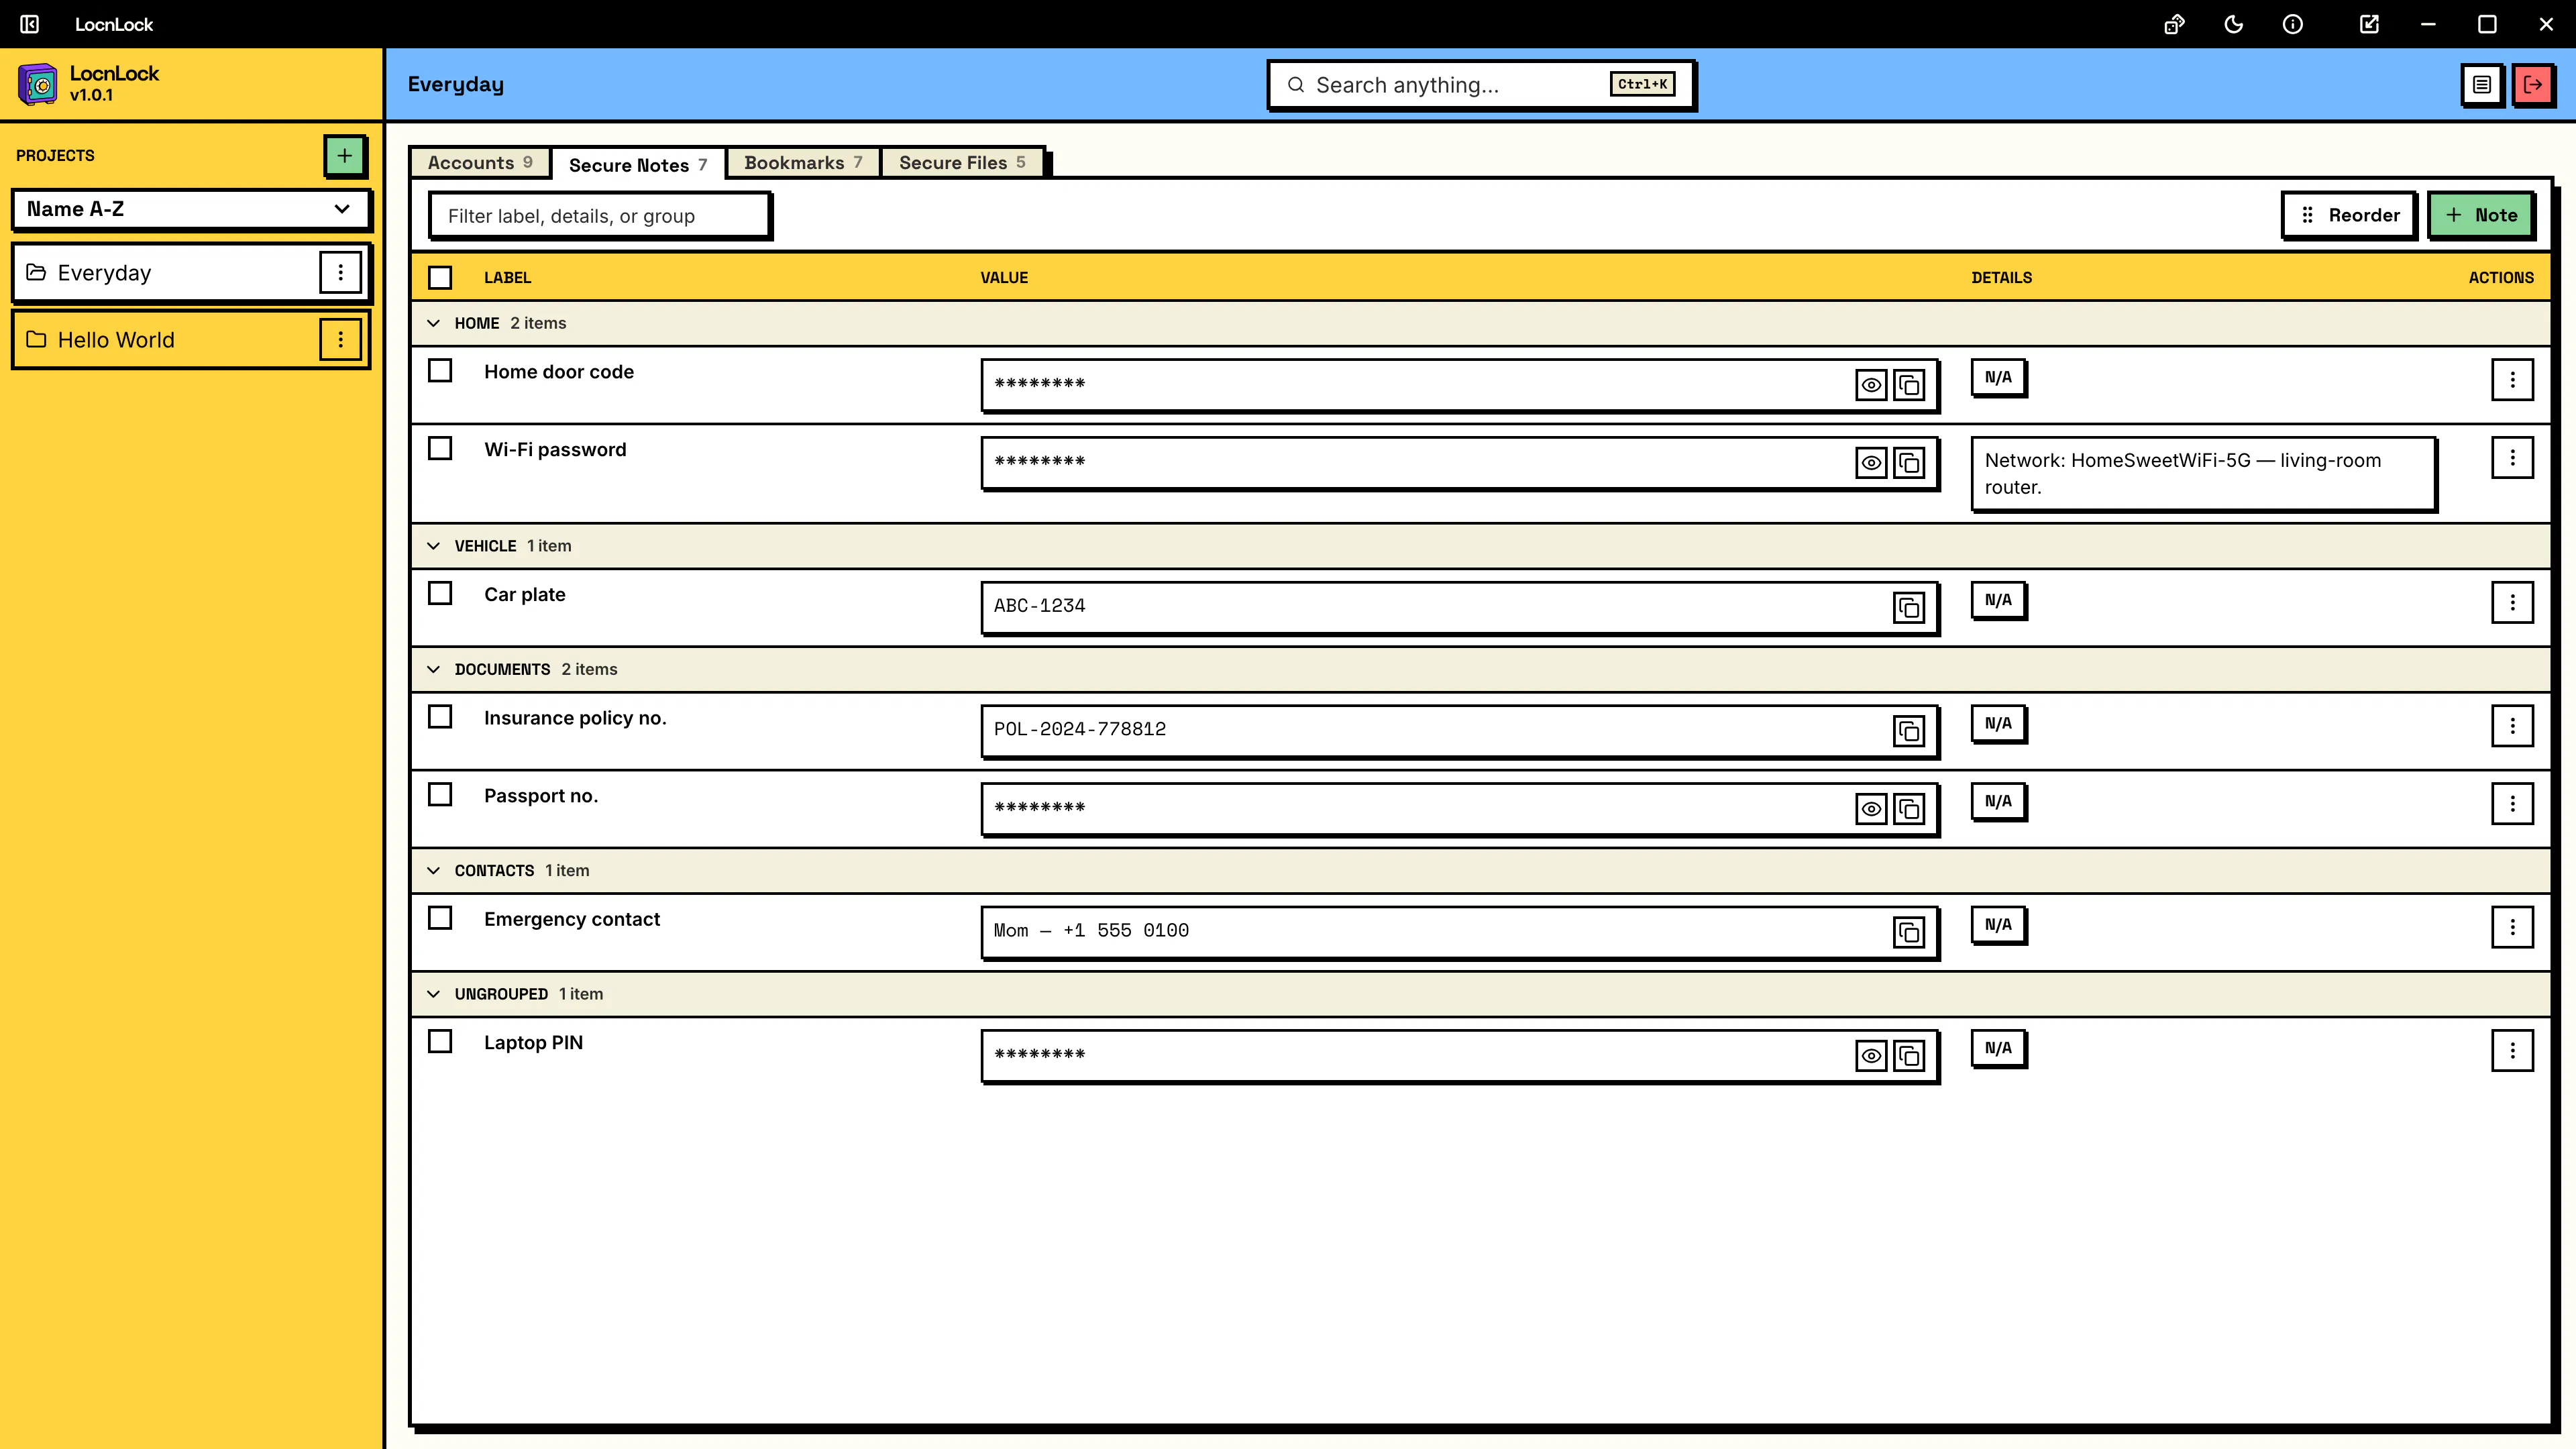Image resolution: width=2576 pixels, height=1449 pixels.
Task: Collapse the DOCUMENTS group
Action: coord(433,669)
